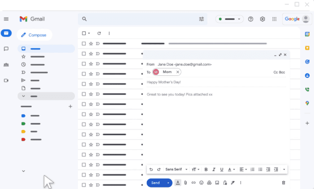The height and width of the screenshot is (189, 314).
Task: Star the last visible email row
Action: click(x=91, y=185)
